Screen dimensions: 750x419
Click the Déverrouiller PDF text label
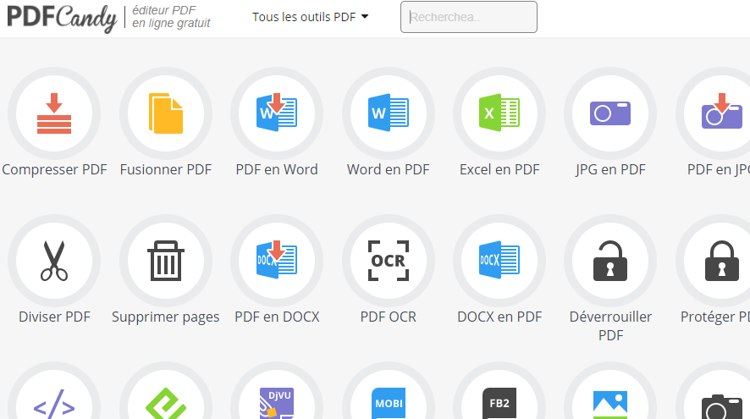610,326
